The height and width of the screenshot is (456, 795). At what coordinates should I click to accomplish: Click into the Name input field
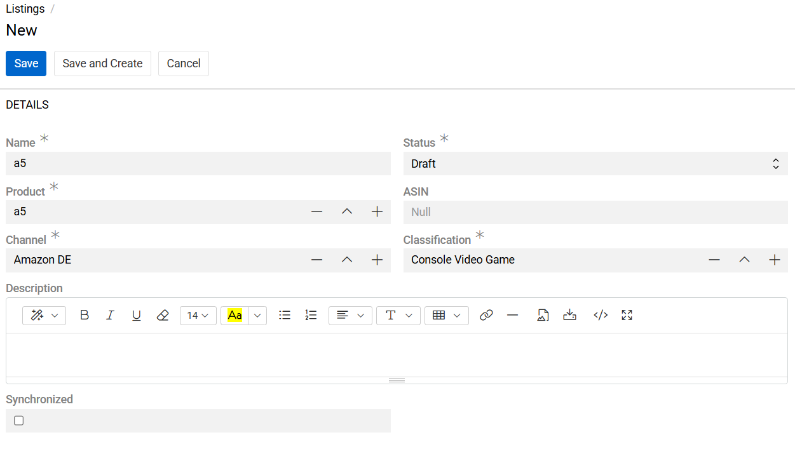click(198, 164)
